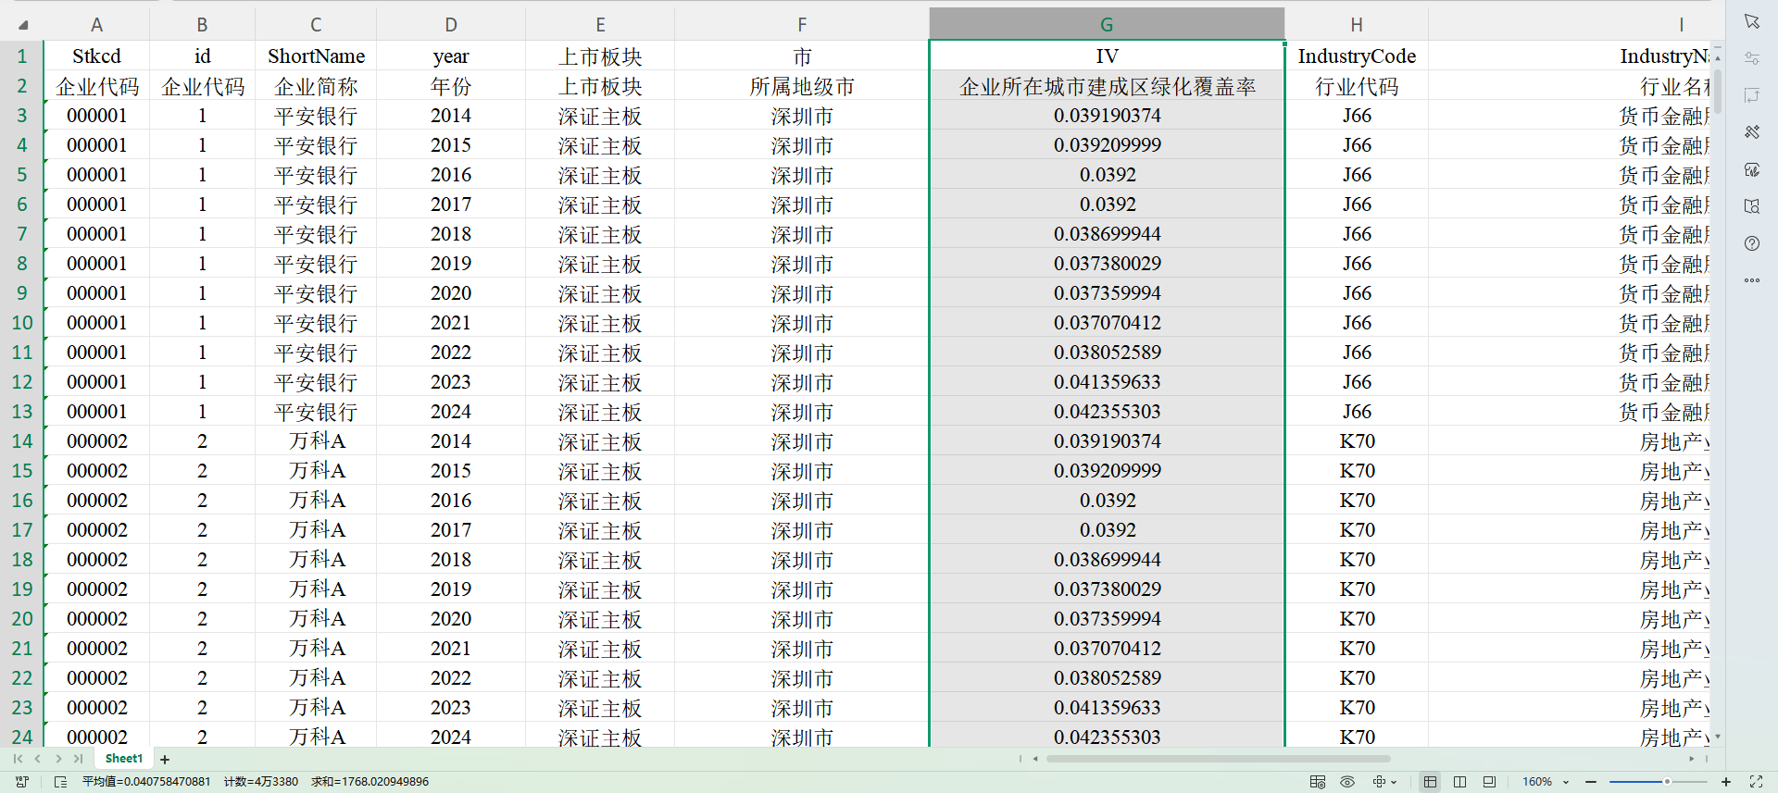Adjust the zoom slider handle
Image resolution: width=1778 pixels, height=793 pixels.
[x=1667, y=782]
